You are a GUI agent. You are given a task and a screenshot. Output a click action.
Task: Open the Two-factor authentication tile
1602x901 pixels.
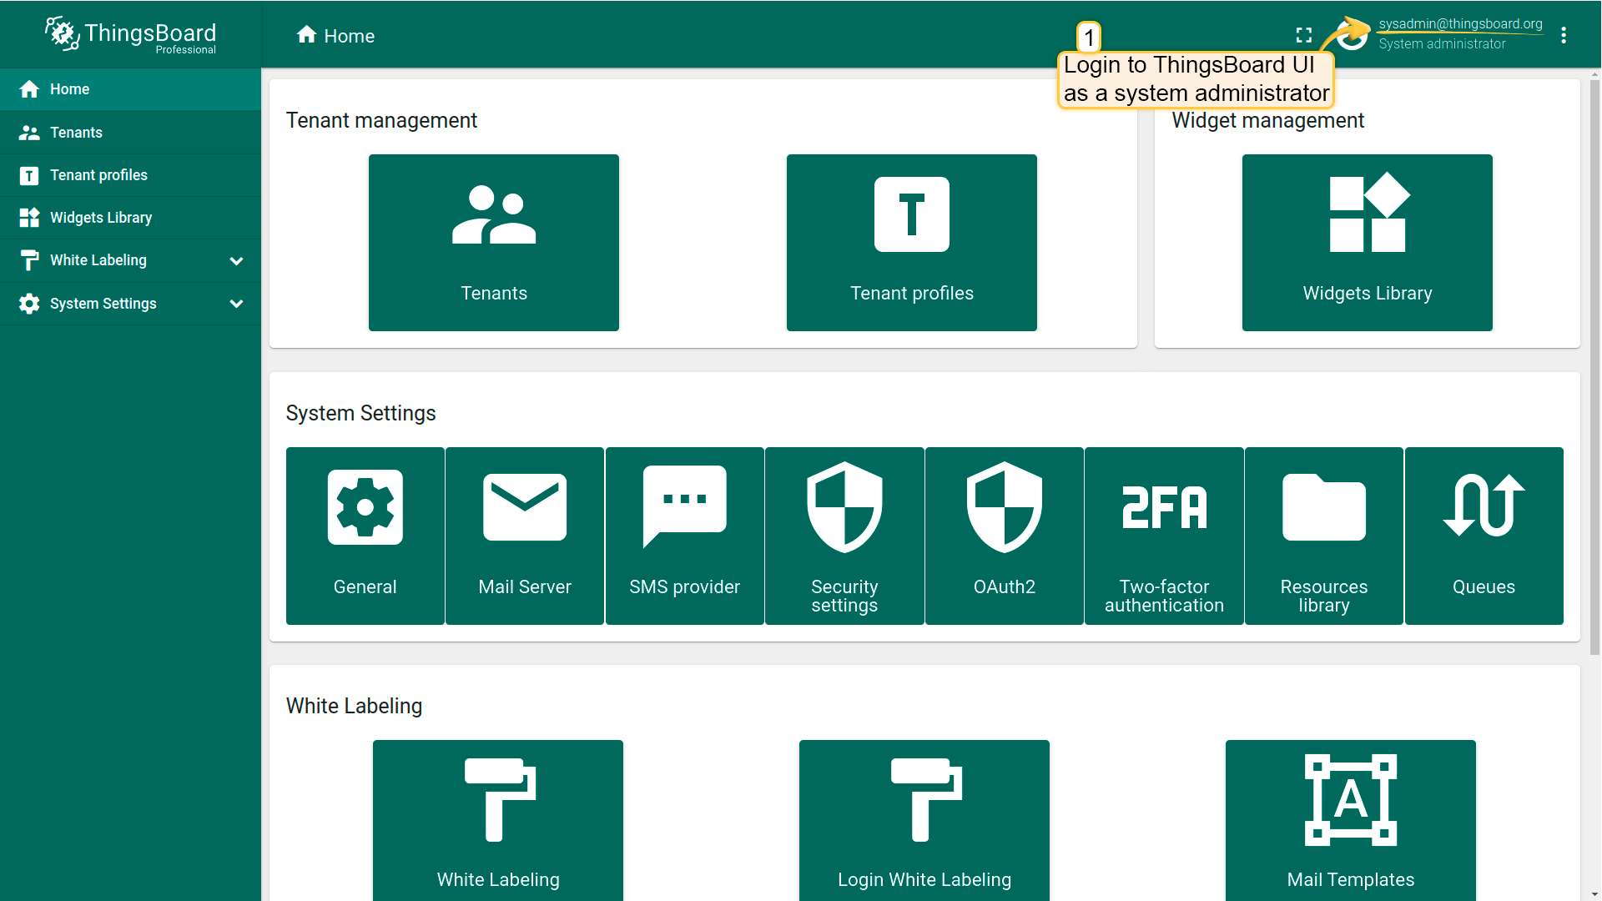[x=1164, y=536]
